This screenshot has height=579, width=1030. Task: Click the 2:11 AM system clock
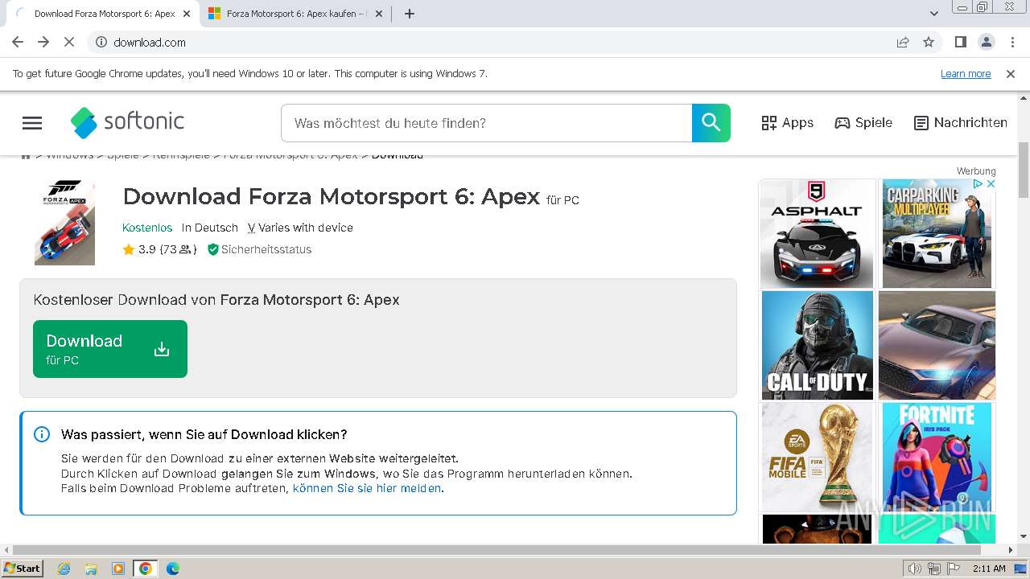tap(989, 569)
